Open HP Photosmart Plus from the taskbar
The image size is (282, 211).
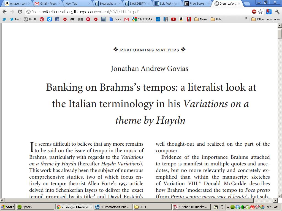pos(113,207)
